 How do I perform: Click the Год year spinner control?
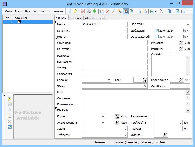tap(145, 80)
